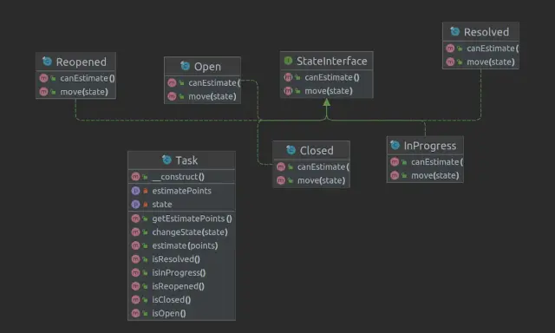Select the Resolved class title
Viewport: 555px width, 333px height.
[486, 32]
